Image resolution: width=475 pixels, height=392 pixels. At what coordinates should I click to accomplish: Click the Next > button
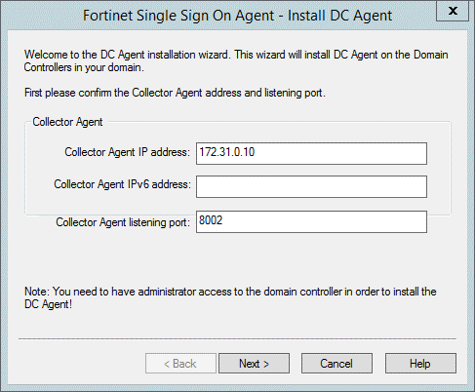tap(254, 364)
